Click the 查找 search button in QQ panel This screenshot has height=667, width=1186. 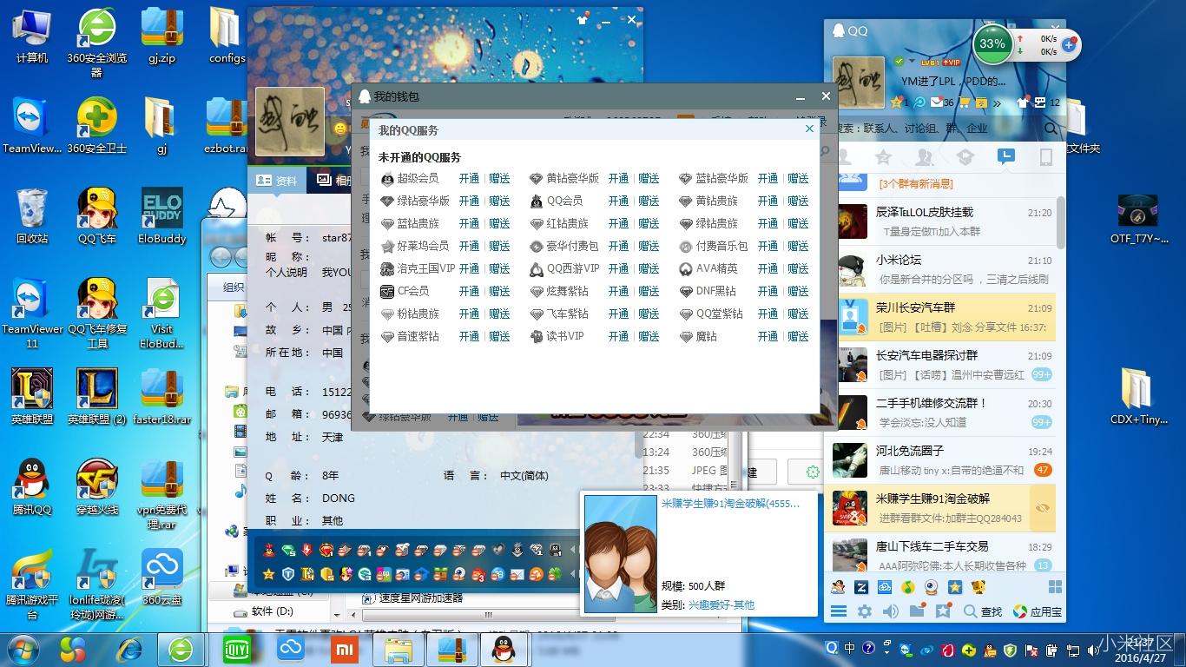[x=982, y=611]
